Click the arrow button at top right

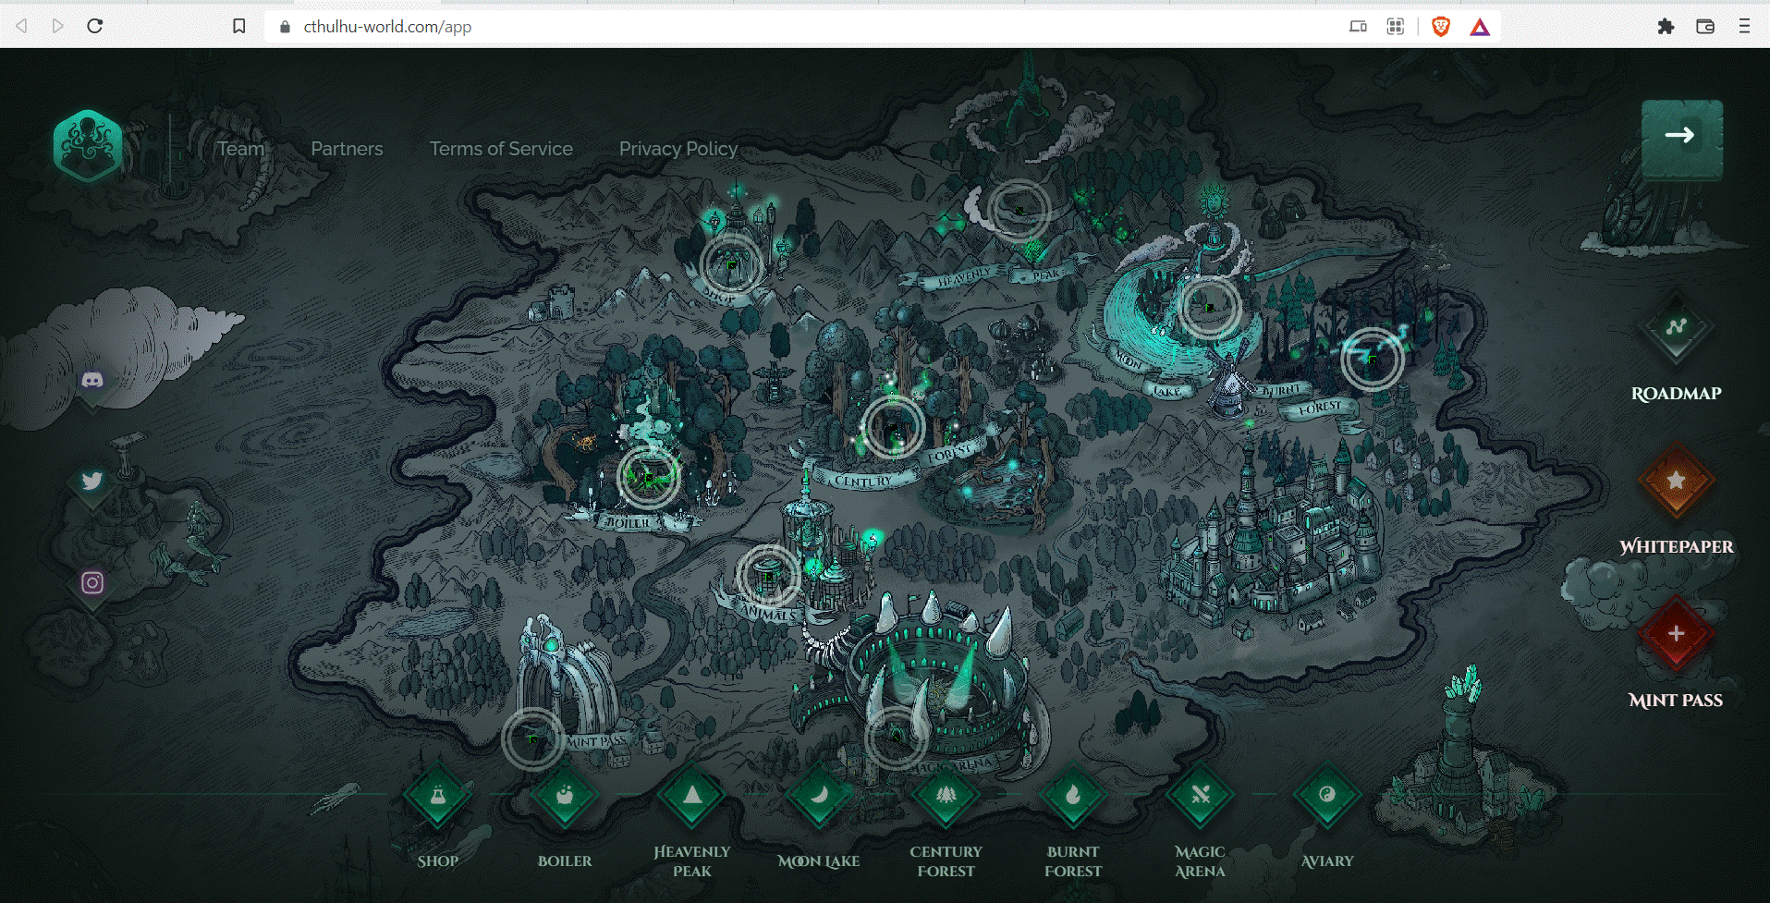pyautogui.click(x=1681, y=137)
